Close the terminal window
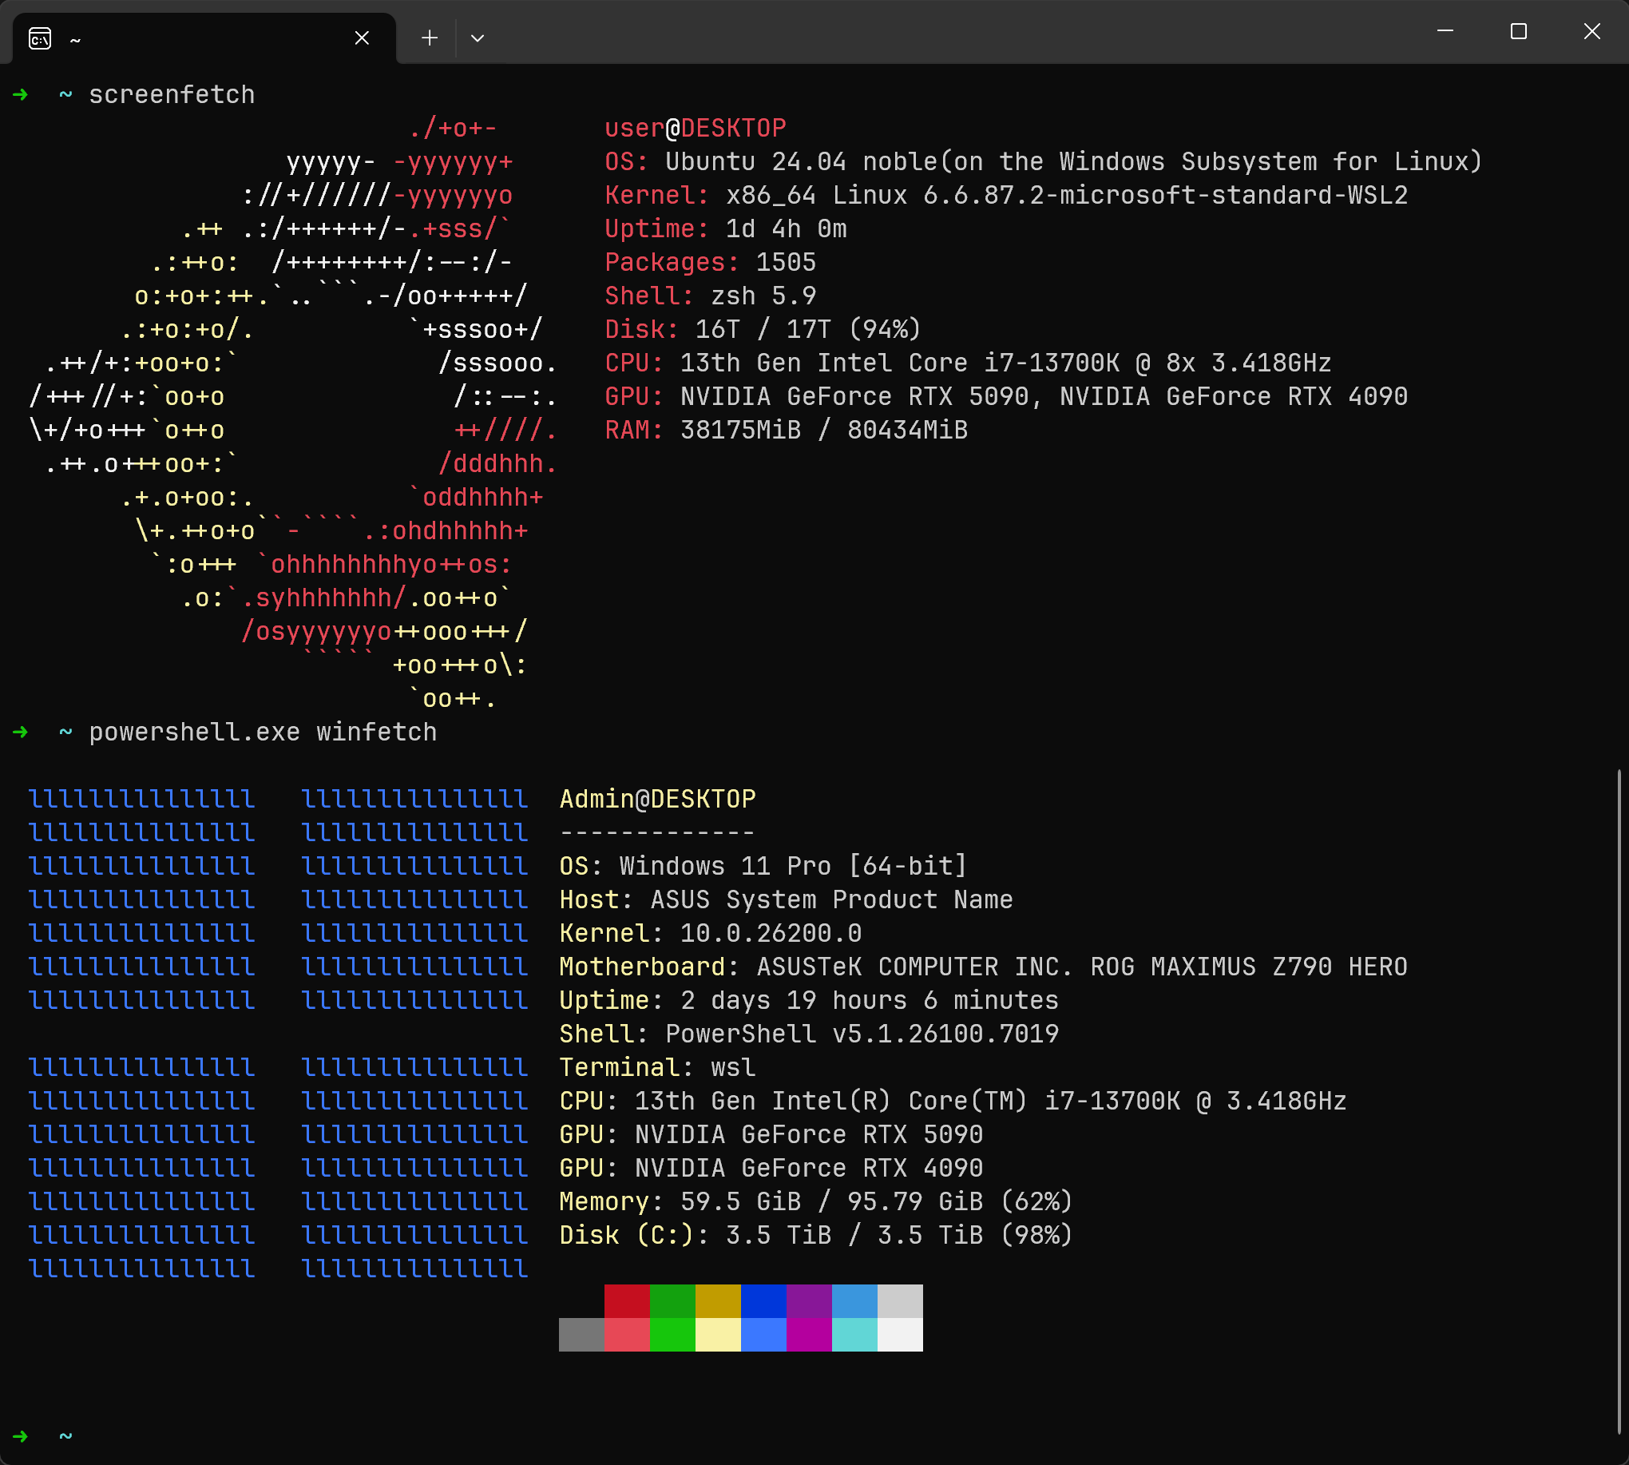1629x1465 pixels. 1591,31
